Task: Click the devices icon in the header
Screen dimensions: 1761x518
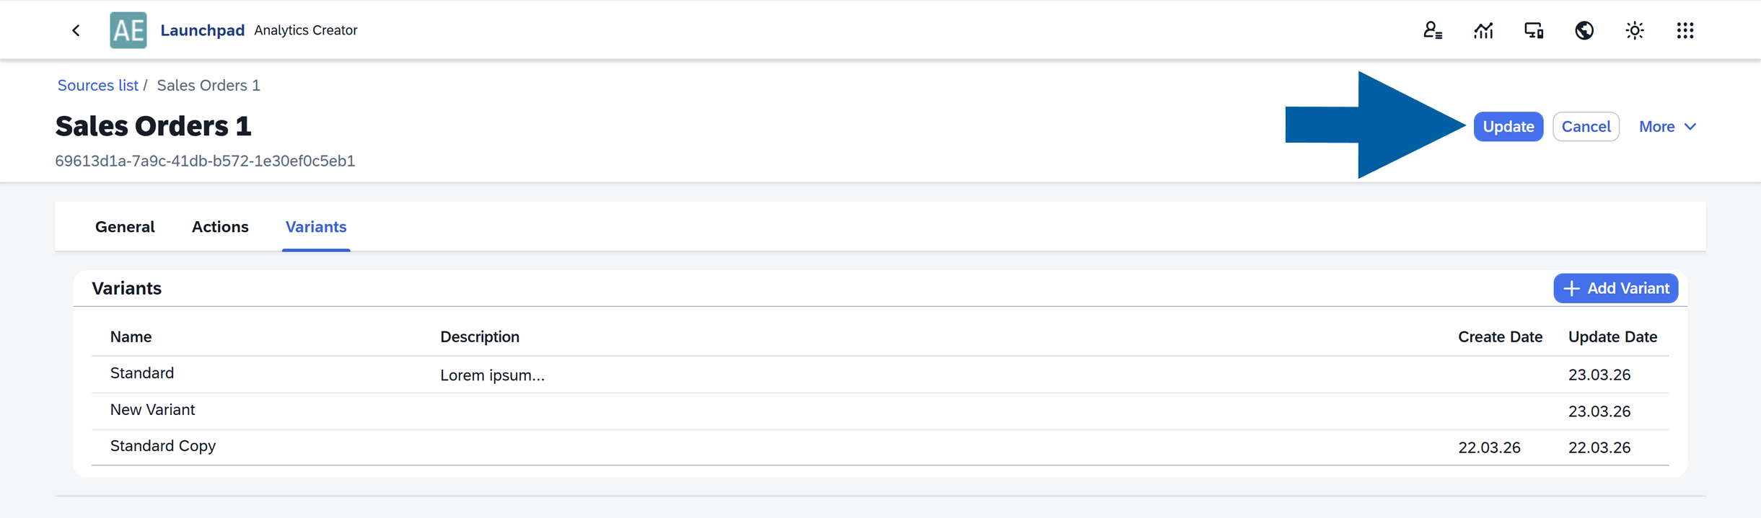Action: (x=1533, y=30)
